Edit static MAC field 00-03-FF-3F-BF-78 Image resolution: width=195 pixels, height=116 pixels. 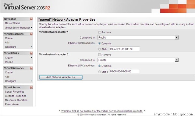pyautogui.click(x=125, y=49)
